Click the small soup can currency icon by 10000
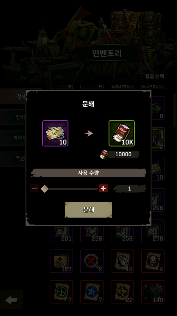 pos(104,155)
